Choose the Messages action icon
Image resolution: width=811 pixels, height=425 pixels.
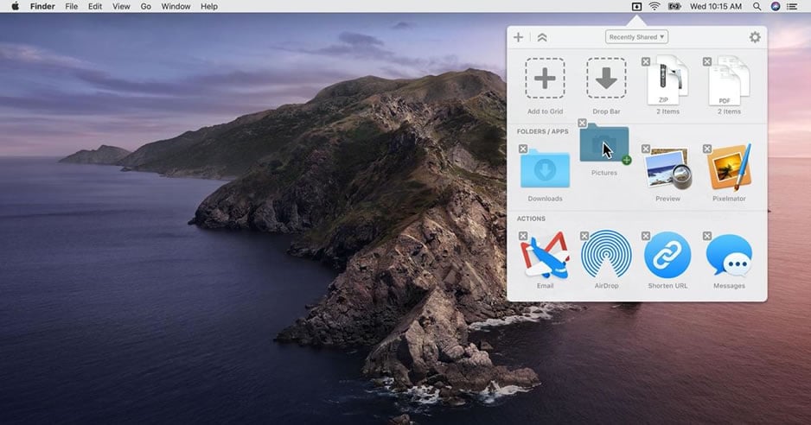(729, 256)
